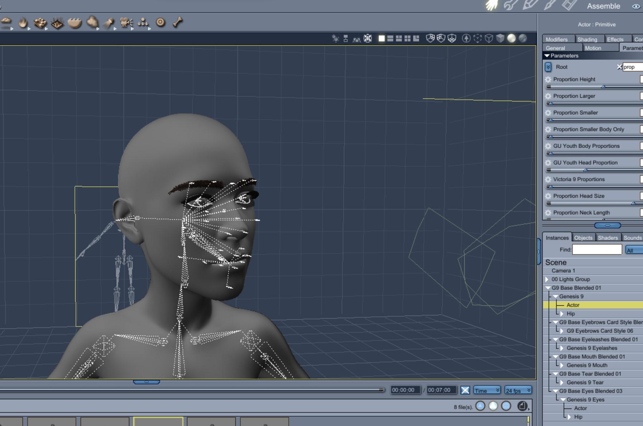Open the Storyboard room pencil icon
The width and height of the screenshot is (643, 426).
[x=530, y=5]
